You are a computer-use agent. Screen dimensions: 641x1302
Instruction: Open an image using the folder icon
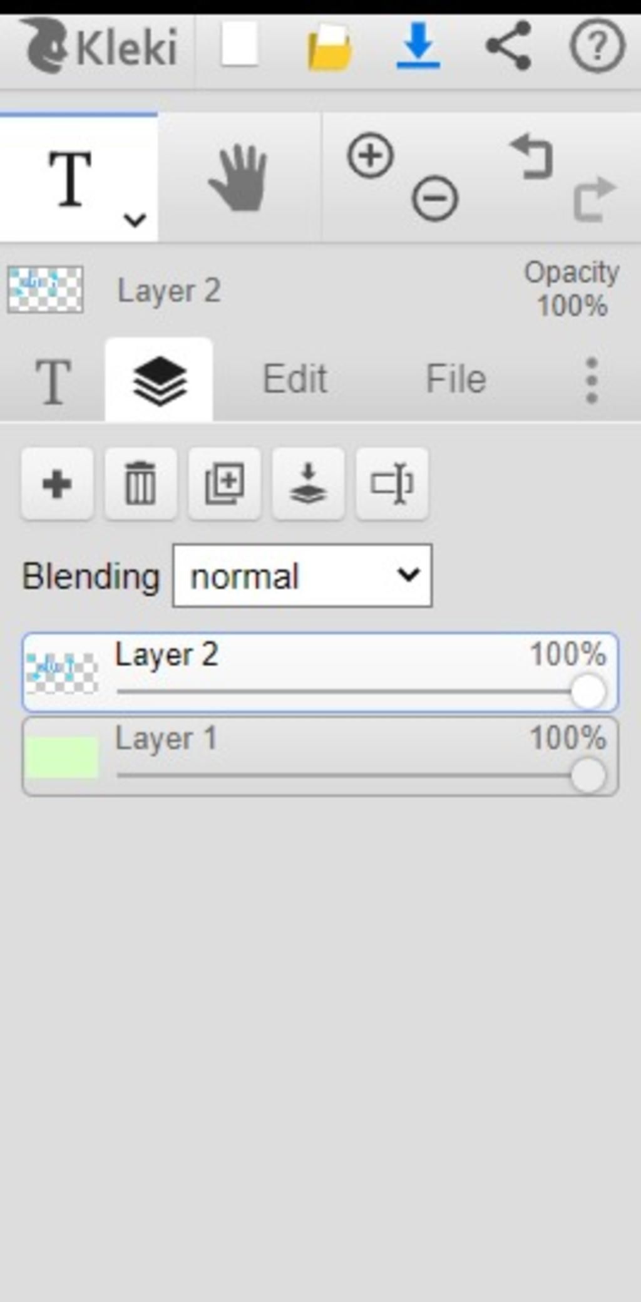[329, 48]
